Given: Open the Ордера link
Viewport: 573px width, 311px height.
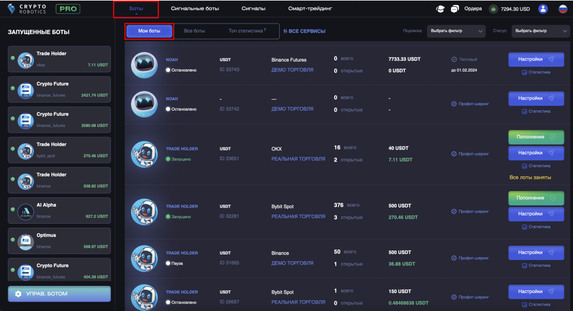Looking at the screenshot, I should click(x=473, y=9).
